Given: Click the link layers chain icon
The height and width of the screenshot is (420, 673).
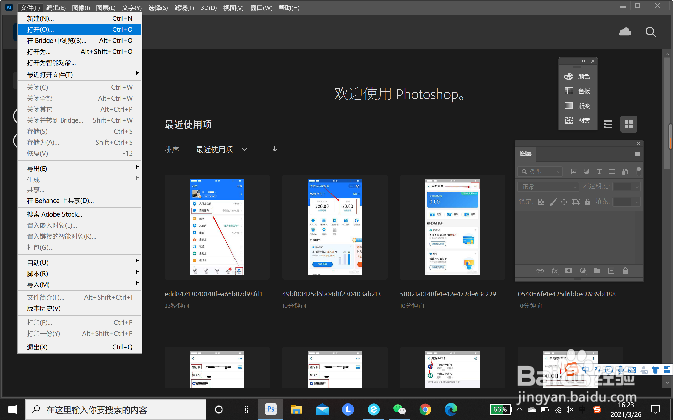Looking at the screenshot, I should click(540, 271).
